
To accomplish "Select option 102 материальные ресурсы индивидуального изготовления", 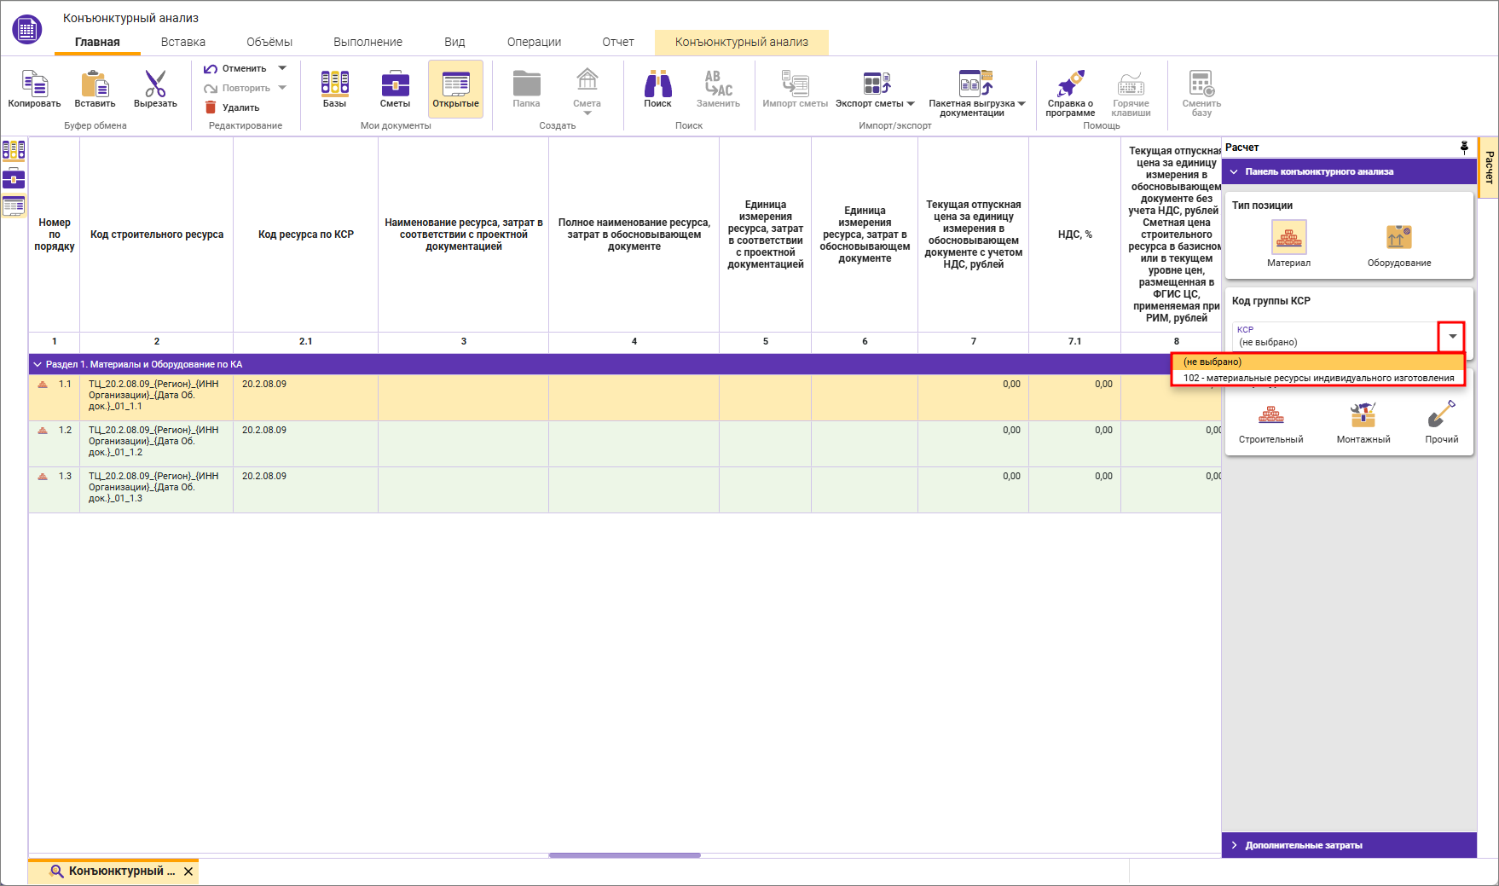I will [1318, 378].
